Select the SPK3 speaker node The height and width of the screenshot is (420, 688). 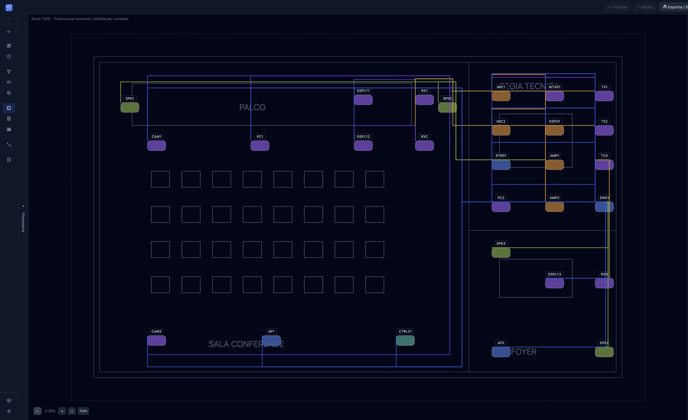[501, 253]
